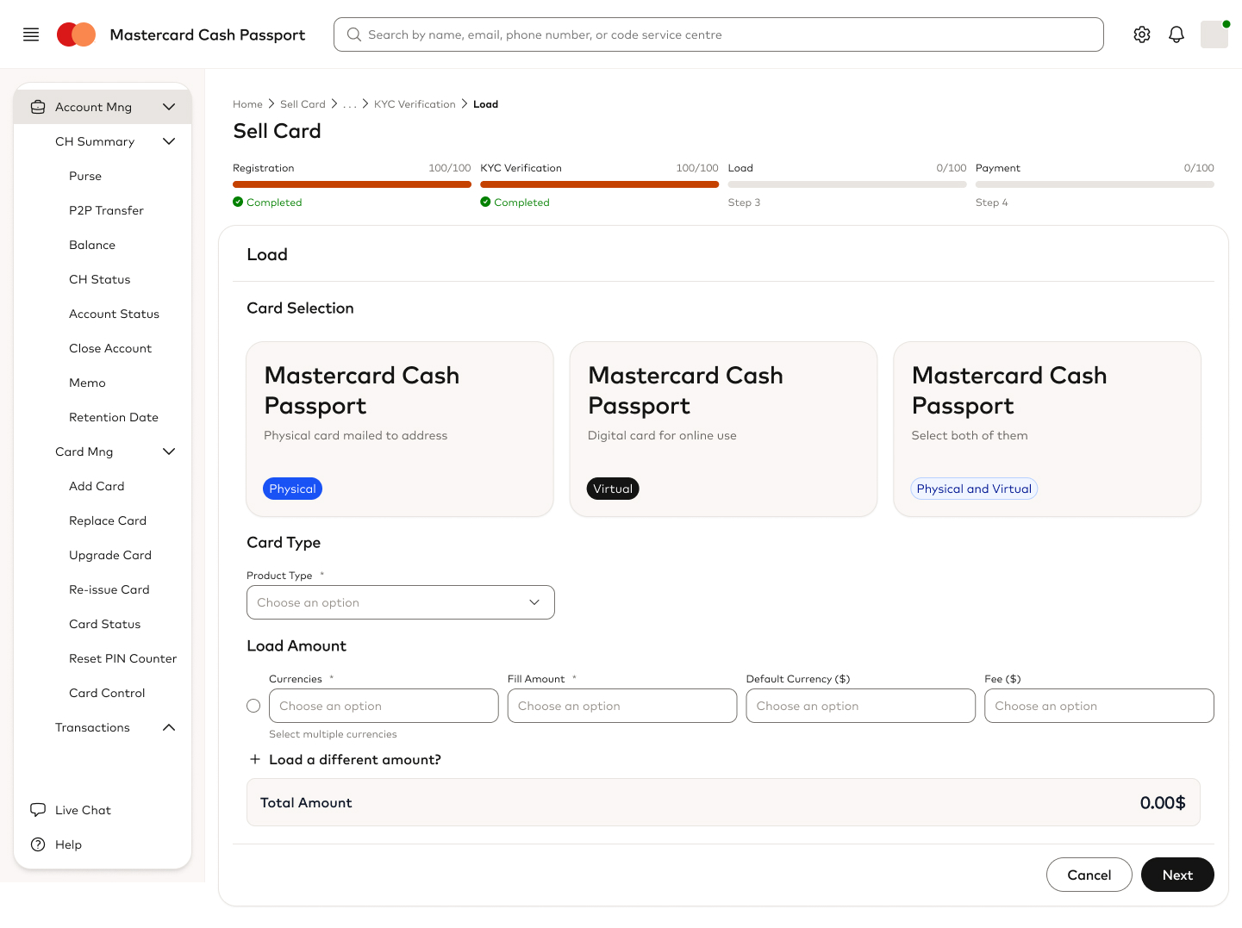This screenshot has width=1242, height=928.
Task: Select Physical and Virtual card option
Action: click(1047, 429)
